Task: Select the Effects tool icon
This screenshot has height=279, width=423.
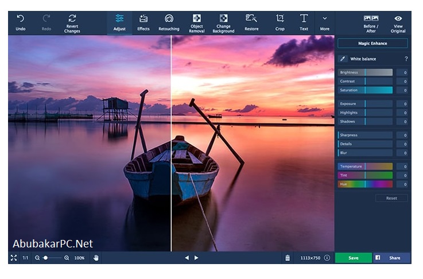Action: coord(143,19)
